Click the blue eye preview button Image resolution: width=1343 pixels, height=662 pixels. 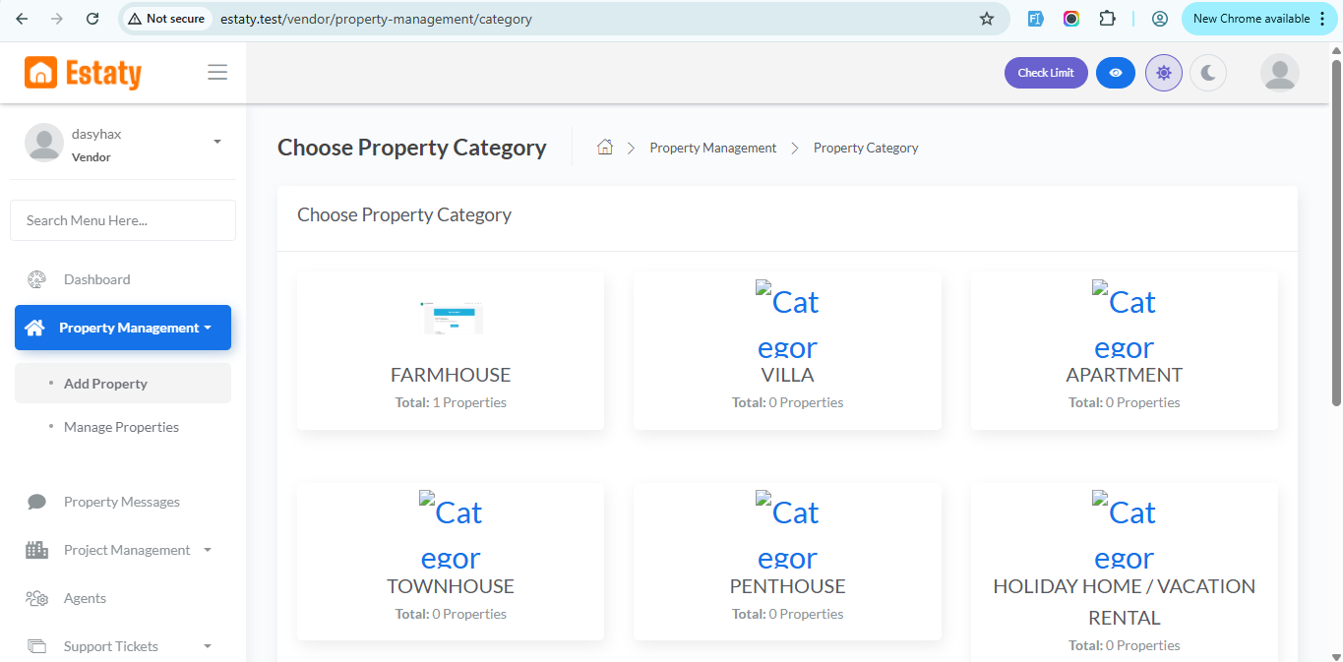pos(1115,73)
